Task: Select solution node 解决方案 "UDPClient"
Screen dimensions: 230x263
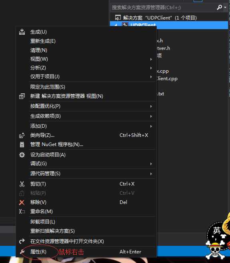Action: click(160, 18)
